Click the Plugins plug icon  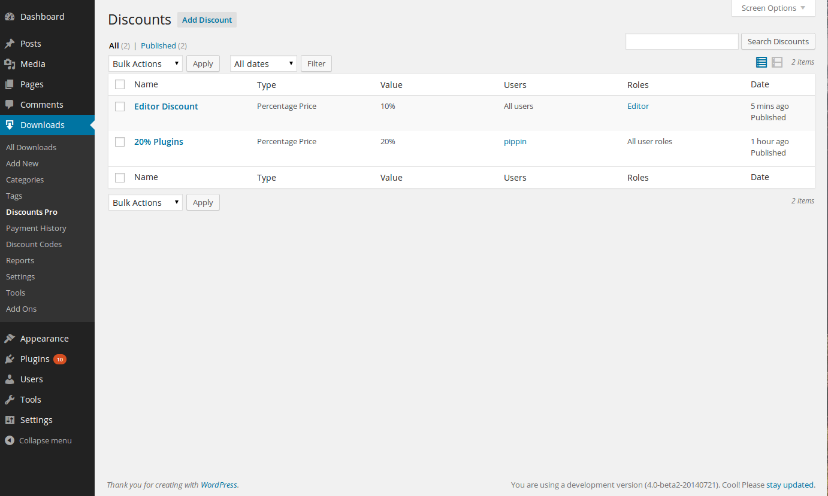[10, 359]
